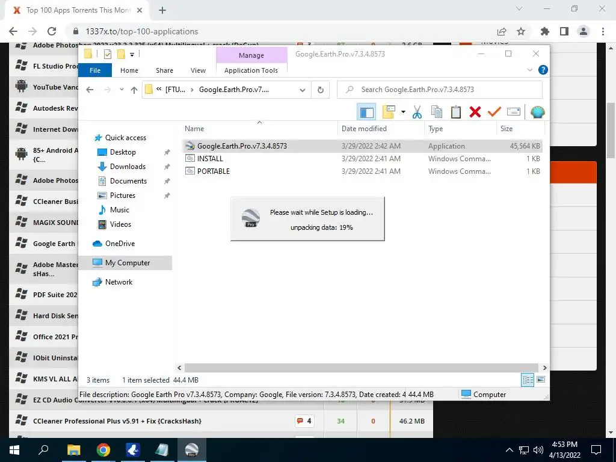Screen dimensions: 616x462
Task: Click the red X Delete icon
Action: 475,112
